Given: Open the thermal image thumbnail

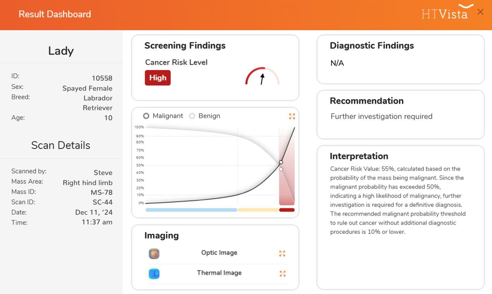Looking at the screenshot, I should point(154,274).
